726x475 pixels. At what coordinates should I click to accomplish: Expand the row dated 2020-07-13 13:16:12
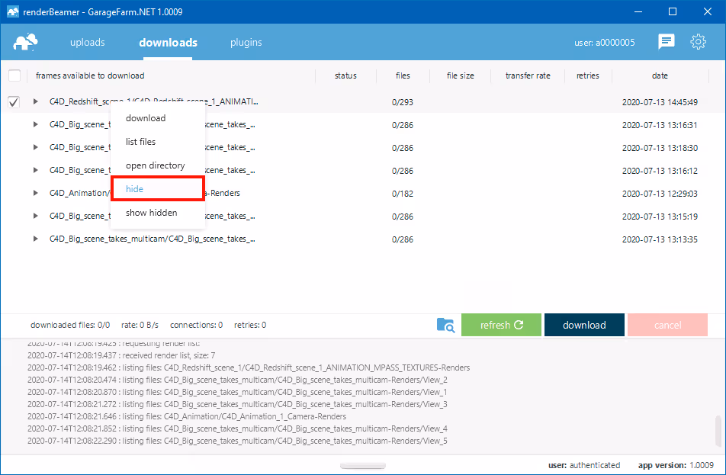click(36, 170)
